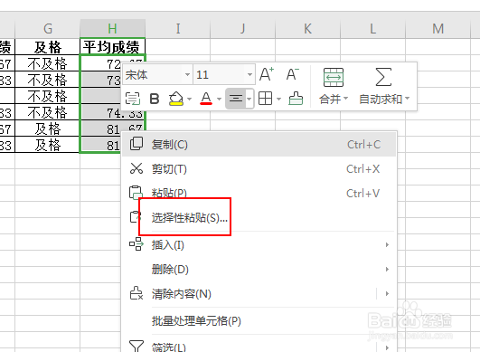
Task: Choose 选择性粘贴(S)... from context menu
Action: pyautogui.click(x=259, y=218)
